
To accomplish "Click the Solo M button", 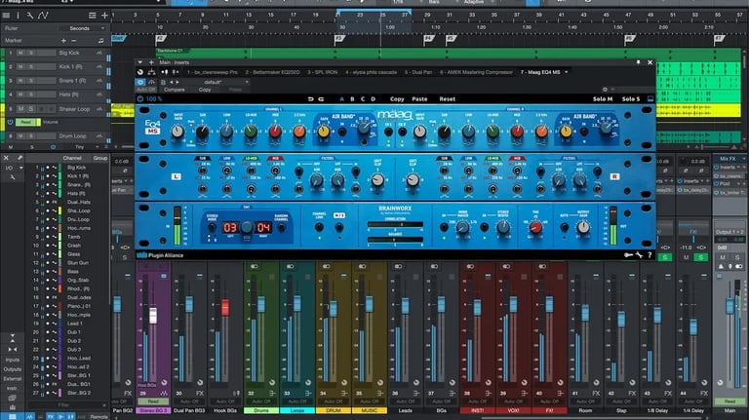I will tap(603, 98).
